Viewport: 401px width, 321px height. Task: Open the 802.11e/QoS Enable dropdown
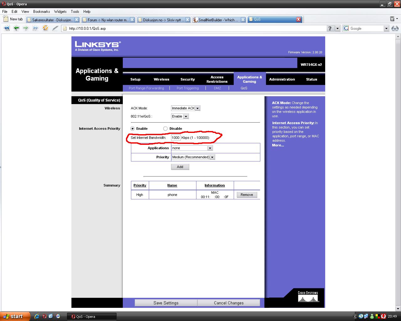(x=180, y=116)
